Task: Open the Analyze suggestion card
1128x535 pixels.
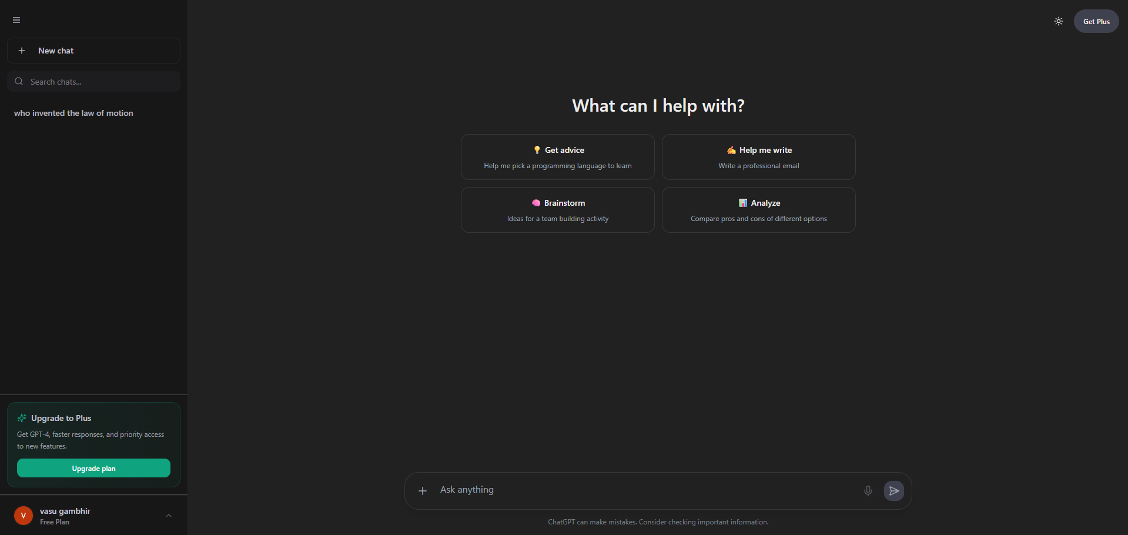Action: coord(758,210)
